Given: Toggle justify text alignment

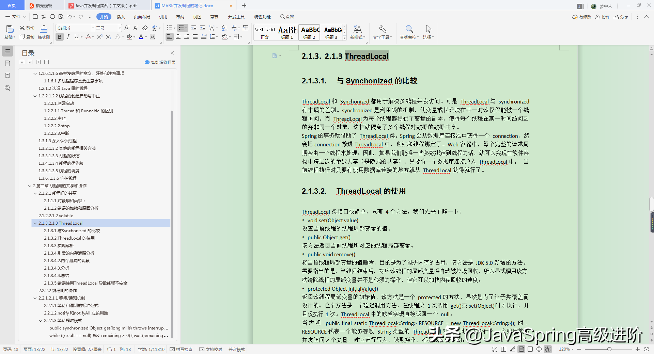Looking at the screenshot, I should pyautogui.click(x=195, y=37).
